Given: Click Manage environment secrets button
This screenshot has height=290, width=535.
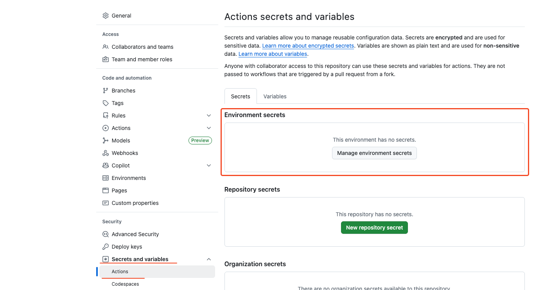Looking at the screenshot, I should [374, 153].
